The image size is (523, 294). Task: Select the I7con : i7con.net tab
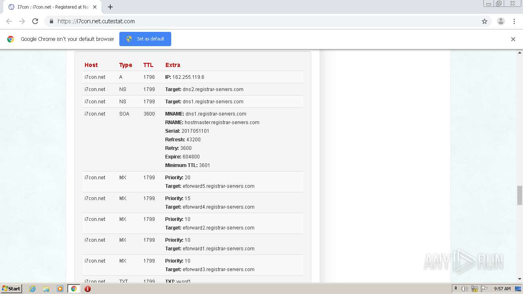click(53, 7)
